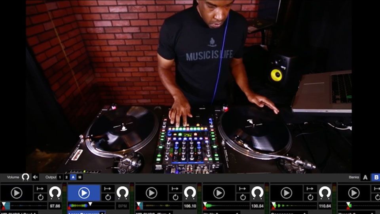
Task: Adjust gain knob of the 130.54 slot
Action: 257,193
